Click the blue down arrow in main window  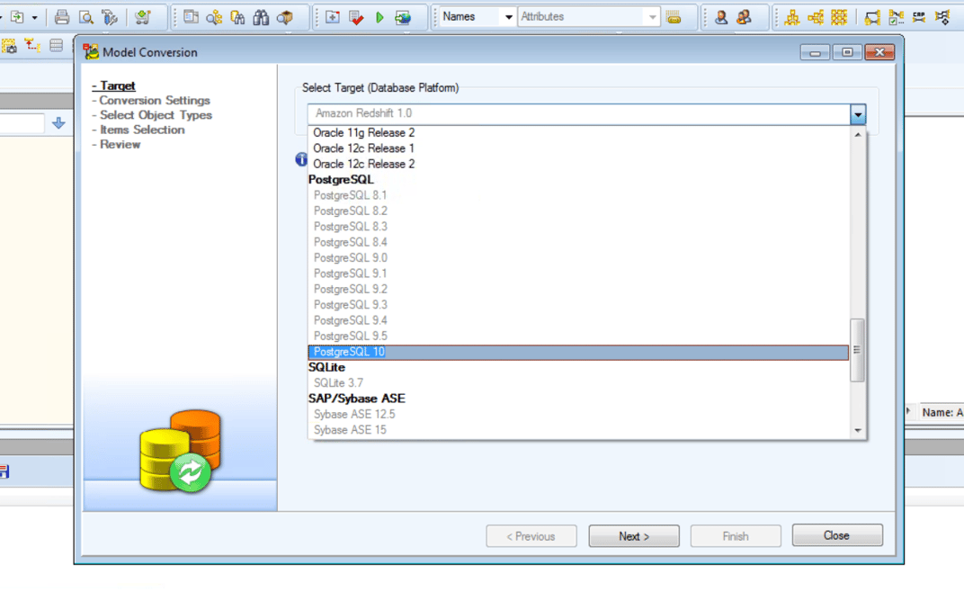[x=58, y=123]
